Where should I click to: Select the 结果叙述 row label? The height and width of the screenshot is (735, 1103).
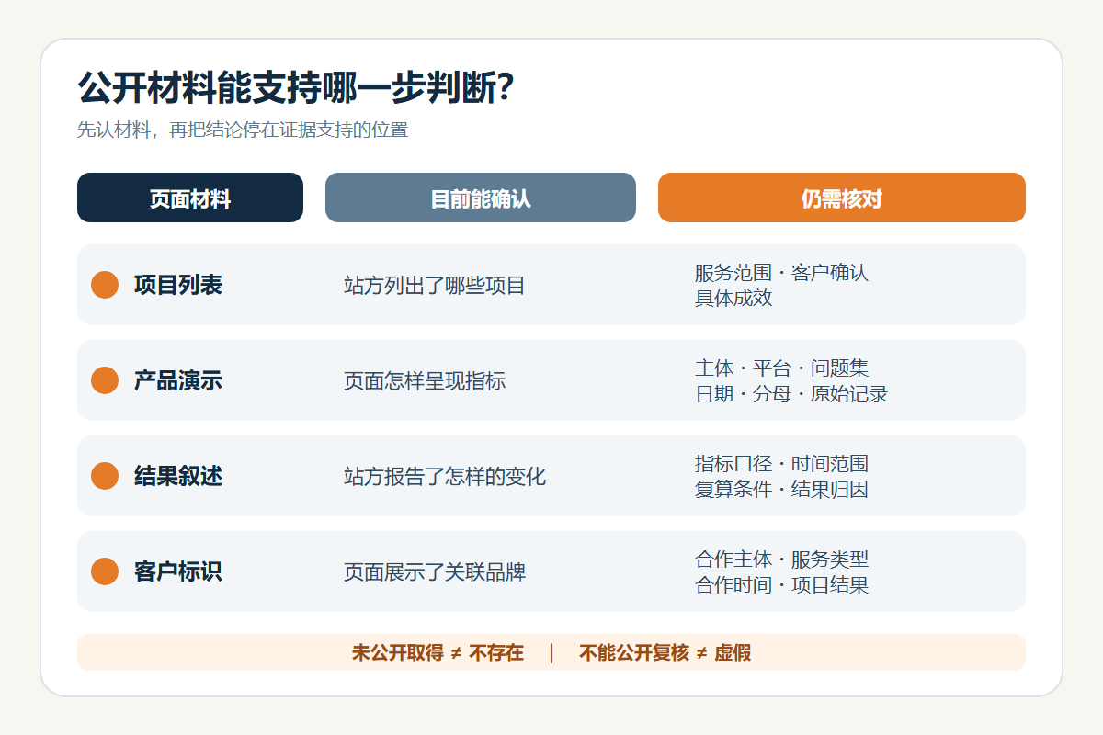(178, 476)
